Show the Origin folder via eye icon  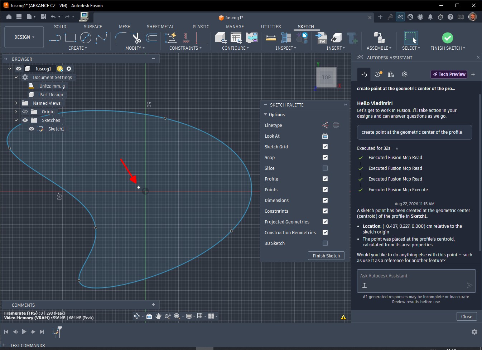[x=25, y=112]
